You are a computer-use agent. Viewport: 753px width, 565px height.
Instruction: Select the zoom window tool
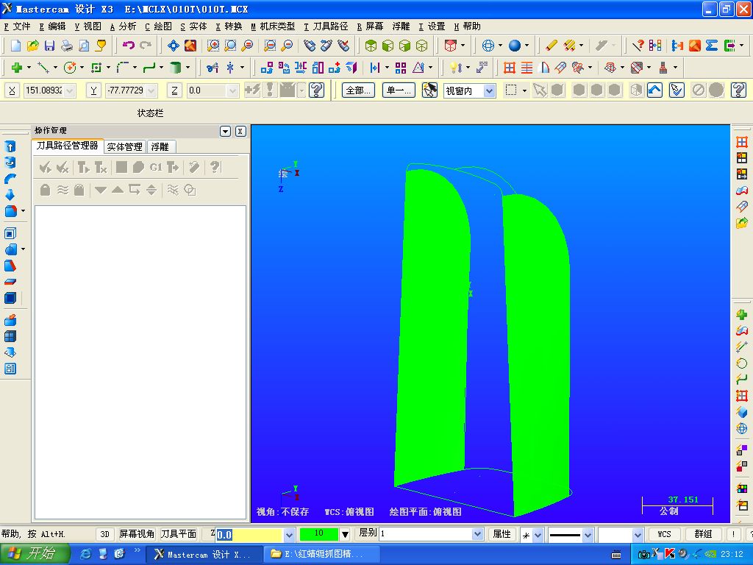213,46
